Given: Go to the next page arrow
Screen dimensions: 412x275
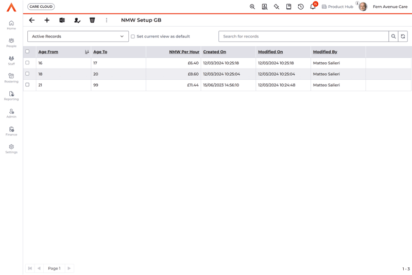Looking at the screenshot, I should pos(69,268).
